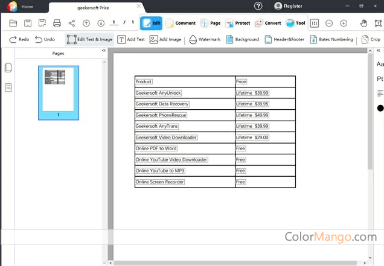Open the Tool tab
The width and height of the screenshot is (384, 266).
click(x=295, y=23)
